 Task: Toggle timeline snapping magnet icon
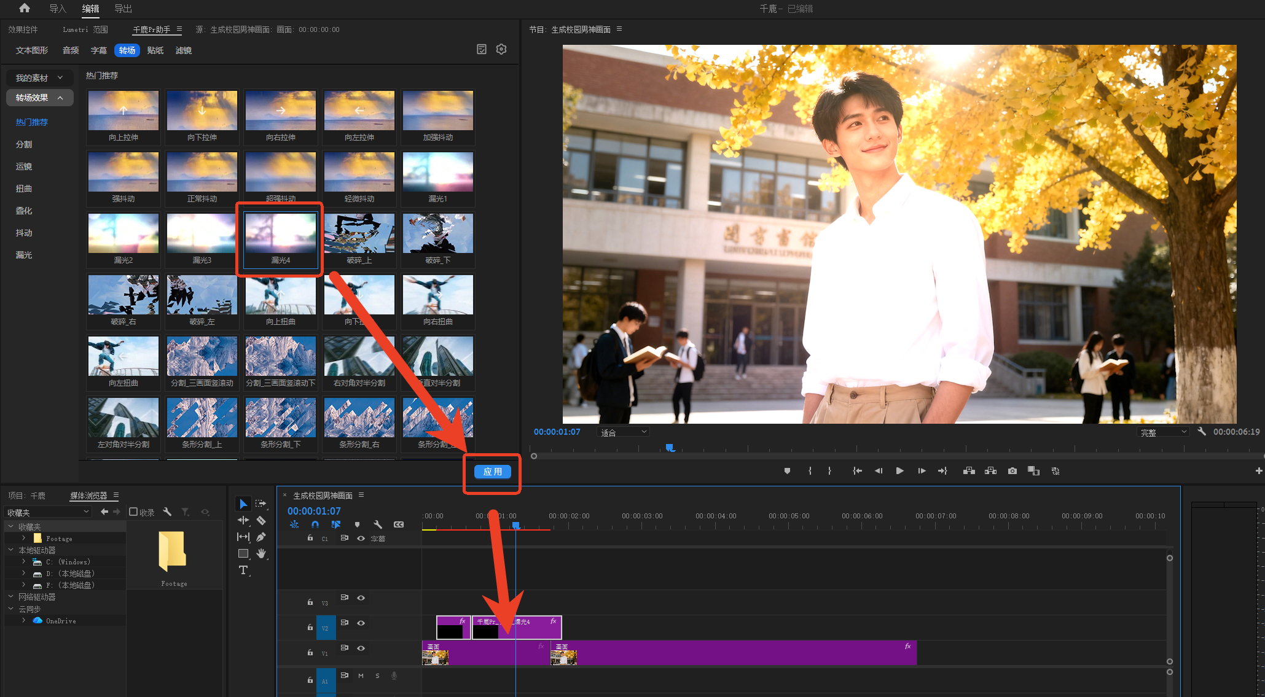315,524
